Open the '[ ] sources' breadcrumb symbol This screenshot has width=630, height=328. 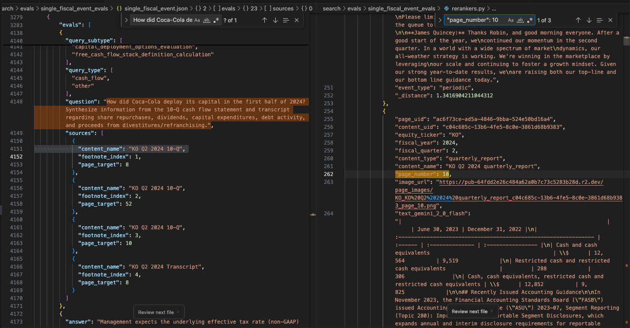point(279,8)
